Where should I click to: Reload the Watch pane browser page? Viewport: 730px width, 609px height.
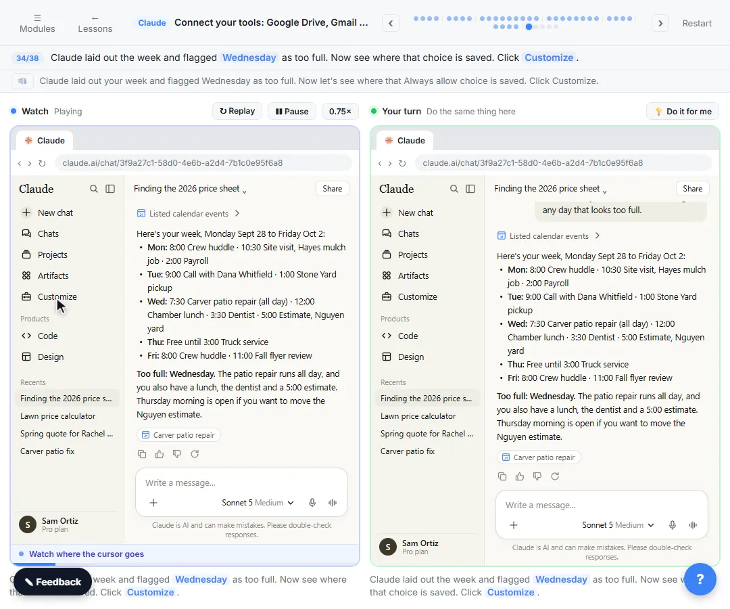click(x=42, y=163)
